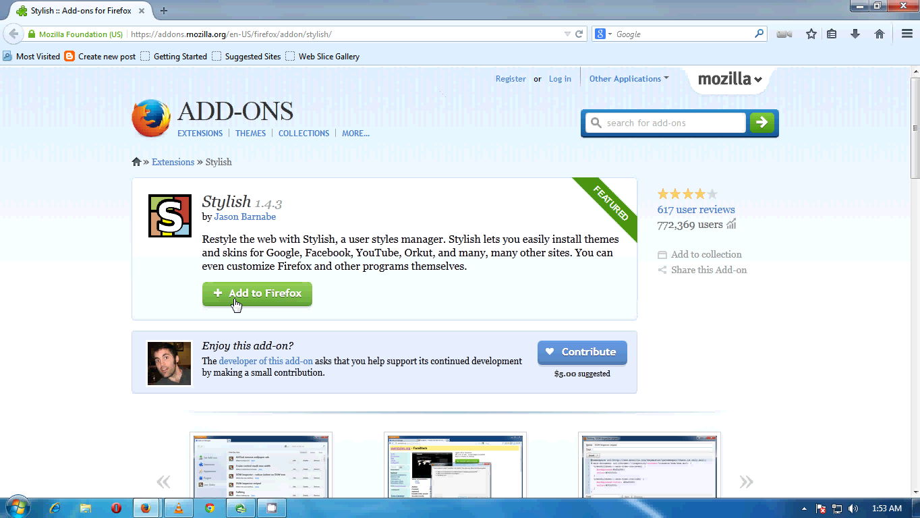Open the COLLECTIONS navigation item
920x518 pixels.
[x=304, y=134]
